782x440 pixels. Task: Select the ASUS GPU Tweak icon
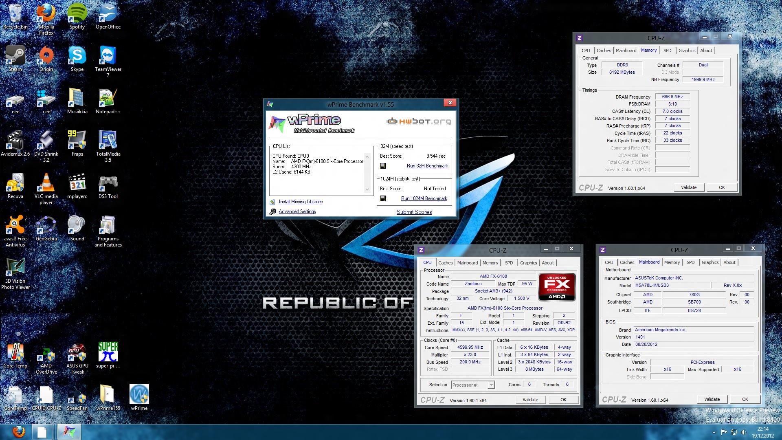tap(77, 358)
